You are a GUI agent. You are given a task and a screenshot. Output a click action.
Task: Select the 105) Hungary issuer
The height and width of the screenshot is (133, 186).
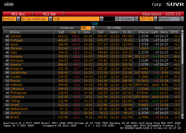pos(16,57)
